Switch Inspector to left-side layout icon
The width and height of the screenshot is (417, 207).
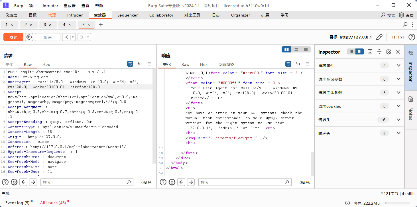[351, 52]
